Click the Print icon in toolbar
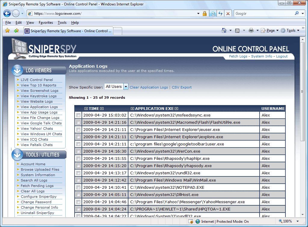This screenshot has width=308, height=227. pos(251,30)
